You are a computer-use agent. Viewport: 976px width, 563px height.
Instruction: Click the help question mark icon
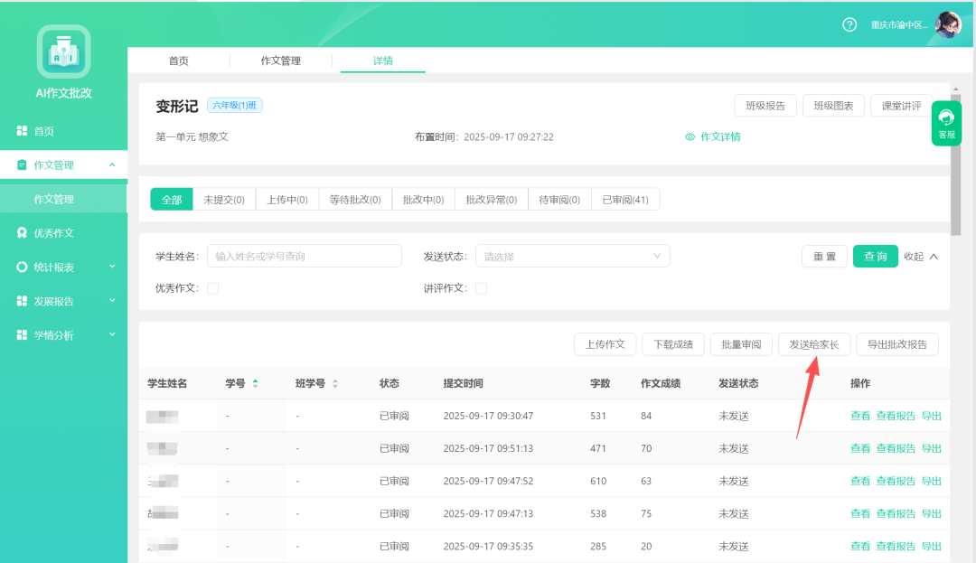(x=849, y=24)
